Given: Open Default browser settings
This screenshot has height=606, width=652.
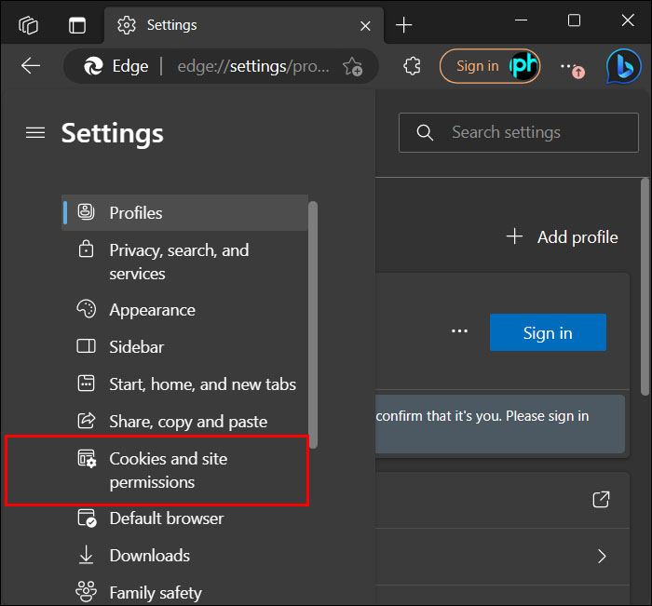Looking at the screenshot, I should 185,518.
